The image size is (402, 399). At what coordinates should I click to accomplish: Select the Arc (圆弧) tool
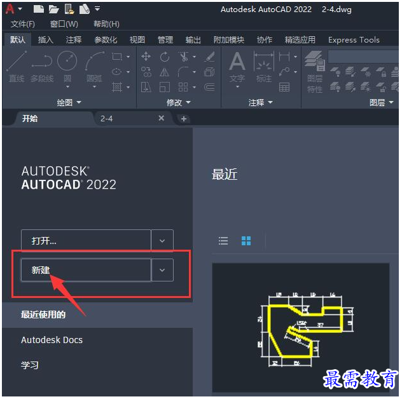(94, 66)
